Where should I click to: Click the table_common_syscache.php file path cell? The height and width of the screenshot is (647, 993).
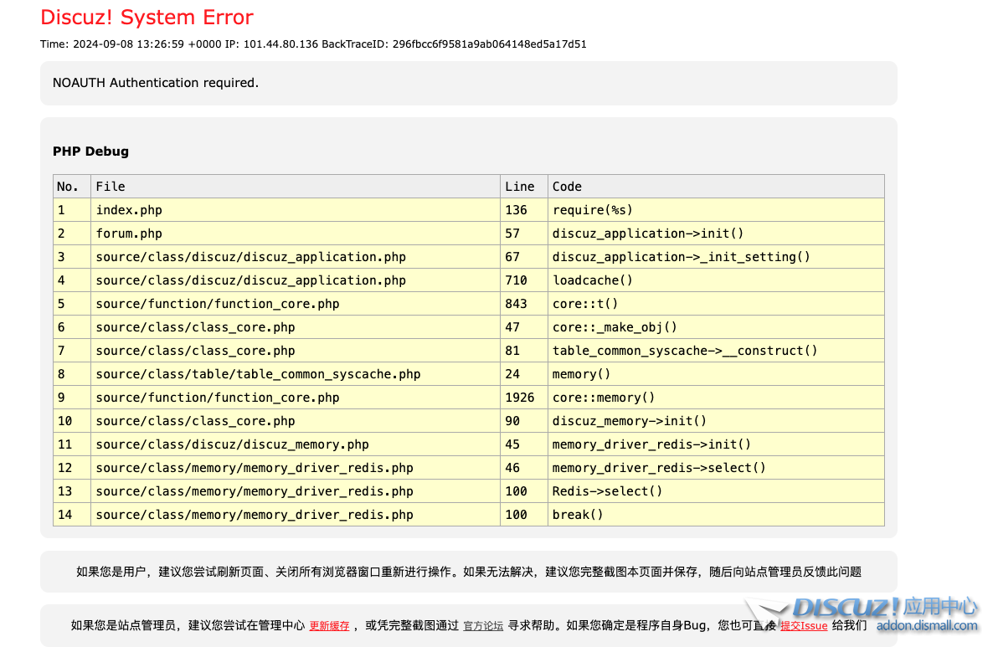pyautogui.click(x=258, y=374)
